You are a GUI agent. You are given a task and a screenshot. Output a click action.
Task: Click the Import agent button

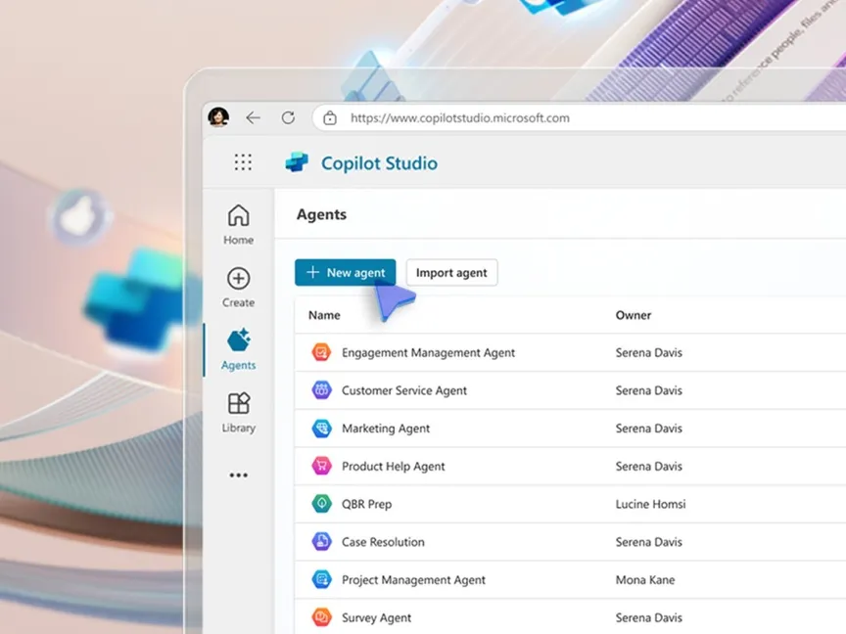[x=451, y=272]
